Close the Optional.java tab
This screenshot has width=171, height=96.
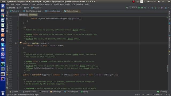[x=79, y=11]
